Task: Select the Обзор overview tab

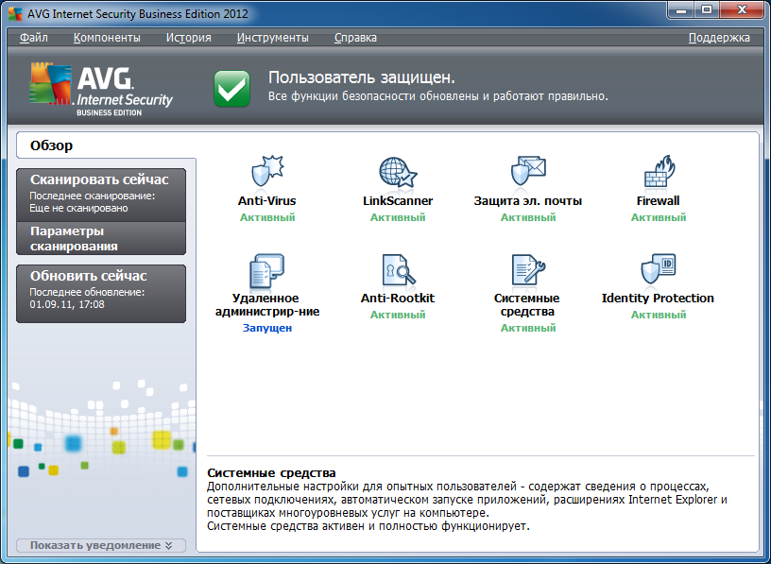Action: click(x=106, y=145)
